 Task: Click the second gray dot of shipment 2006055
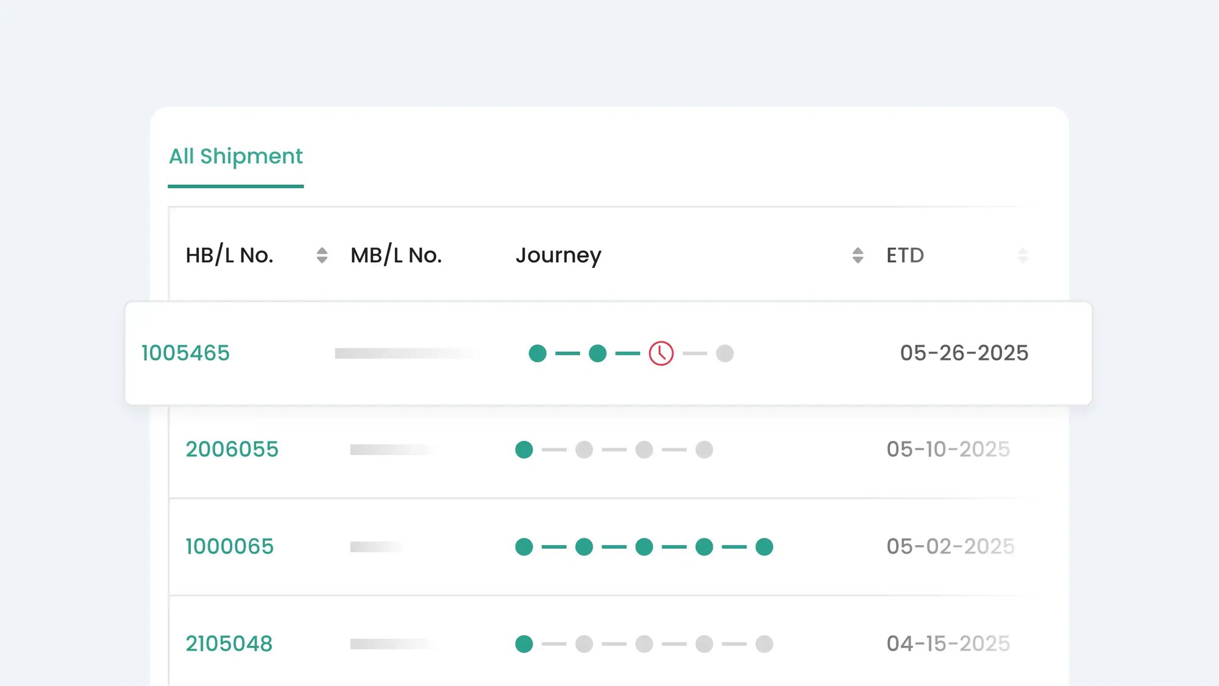pos(644,449)
